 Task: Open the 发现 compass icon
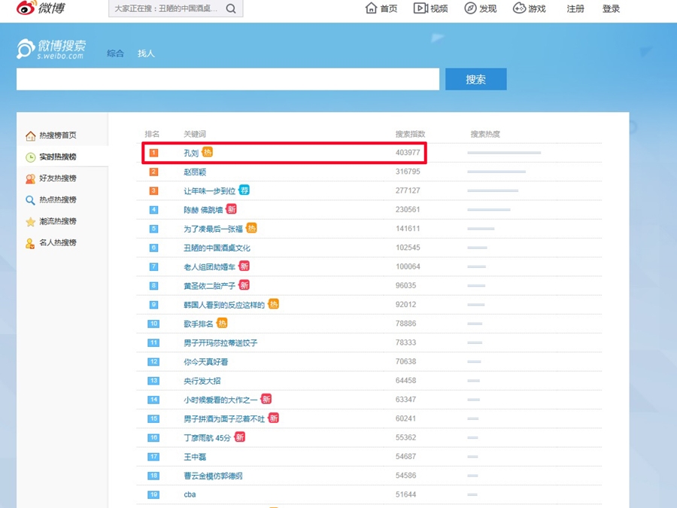point(470,8)
